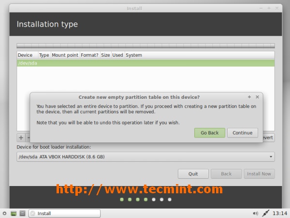Close the partition table dialog
Viewport: 290px width, 218px height.
coord(257,97)
